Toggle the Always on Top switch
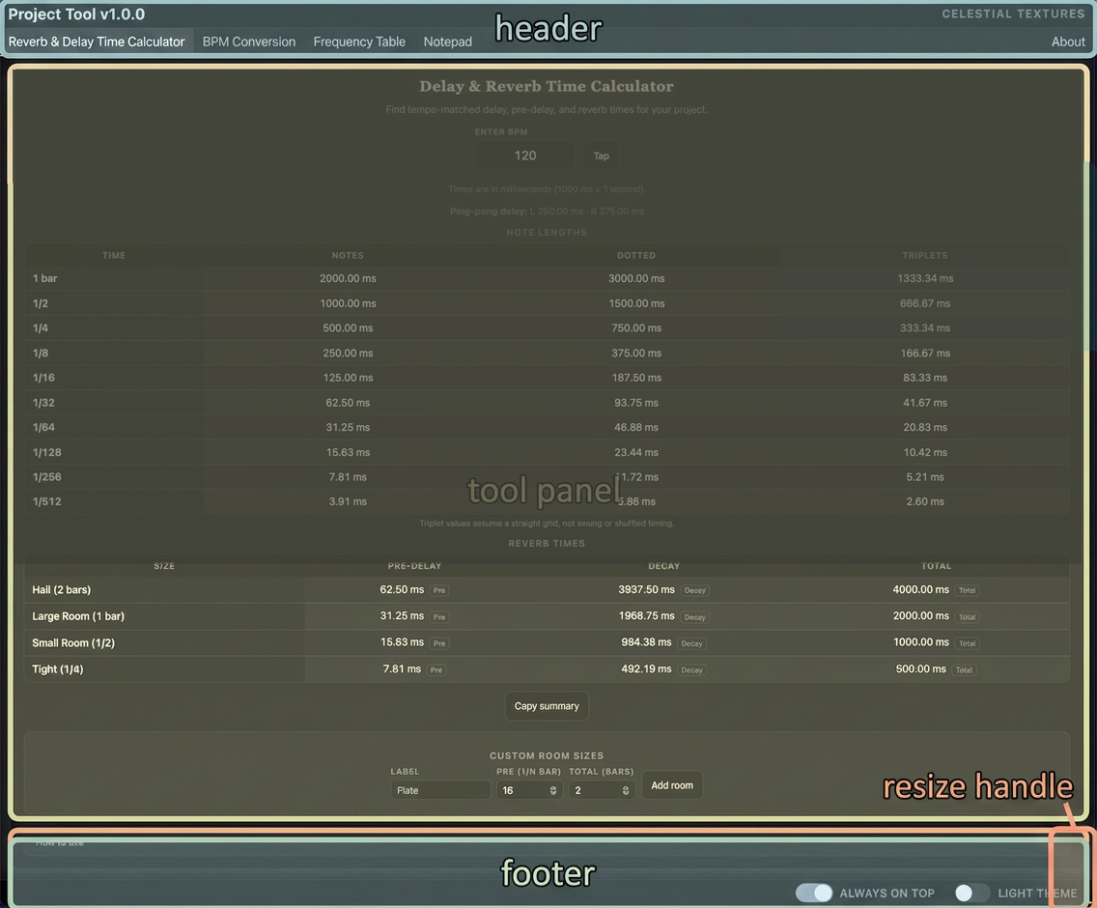 coord(814,893)
